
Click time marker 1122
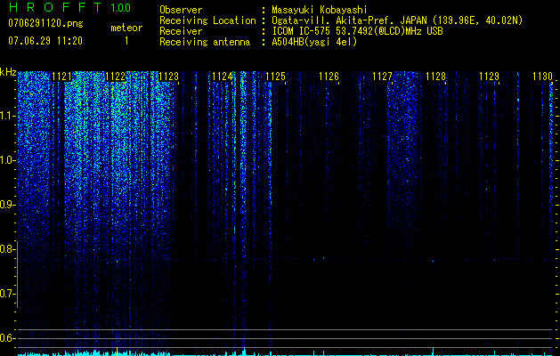(x=116, y=77)
